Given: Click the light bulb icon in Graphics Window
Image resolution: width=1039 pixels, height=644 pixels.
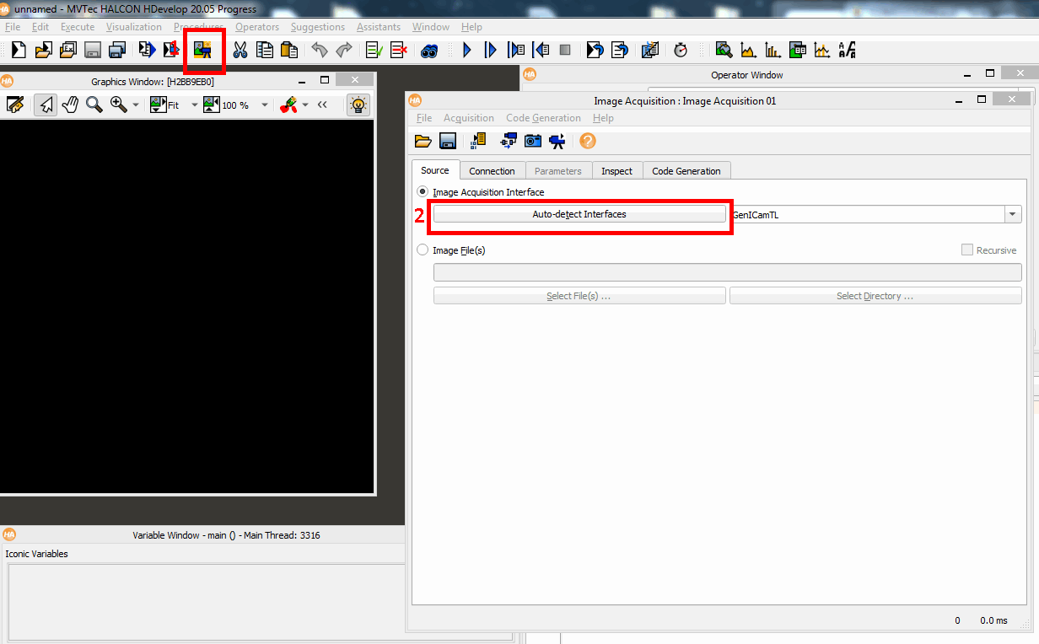Looking at the screenshot, I should coord(358,105).
